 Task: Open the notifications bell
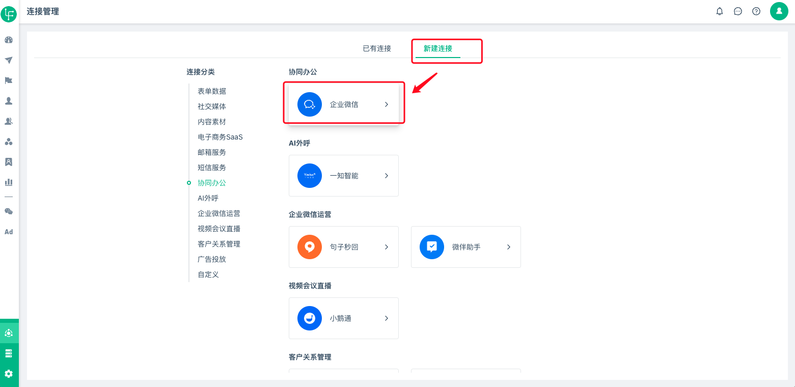coord(720,11)
